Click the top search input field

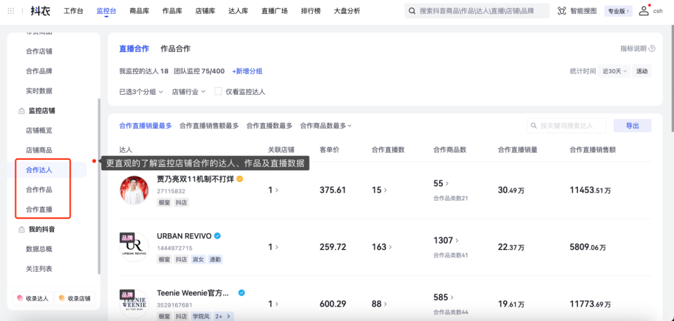(477, 11)
